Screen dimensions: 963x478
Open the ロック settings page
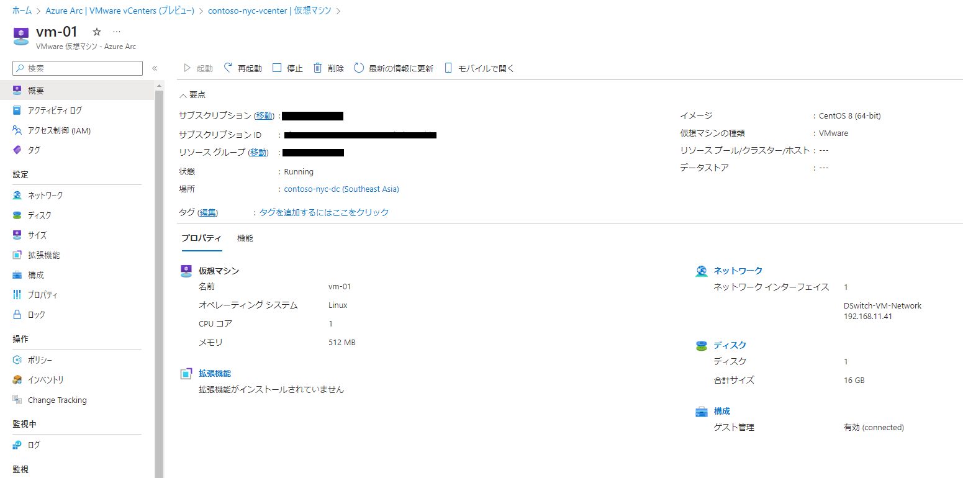[38, 314]
